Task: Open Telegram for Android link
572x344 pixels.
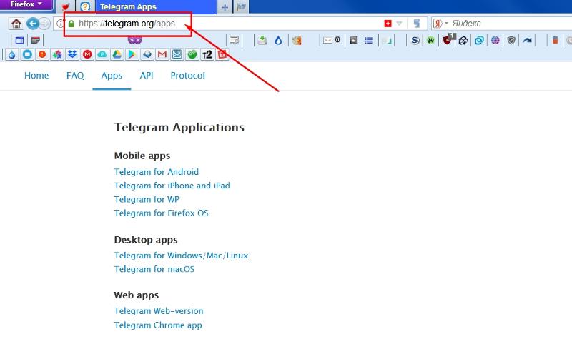Action: coord(157,172)
